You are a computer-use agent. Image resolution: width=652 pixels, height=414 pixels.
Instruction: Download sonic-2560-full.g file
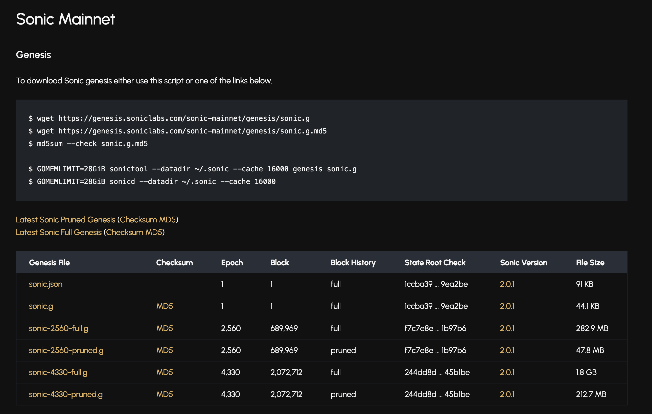pyautogui.click(x=58, y=328)
